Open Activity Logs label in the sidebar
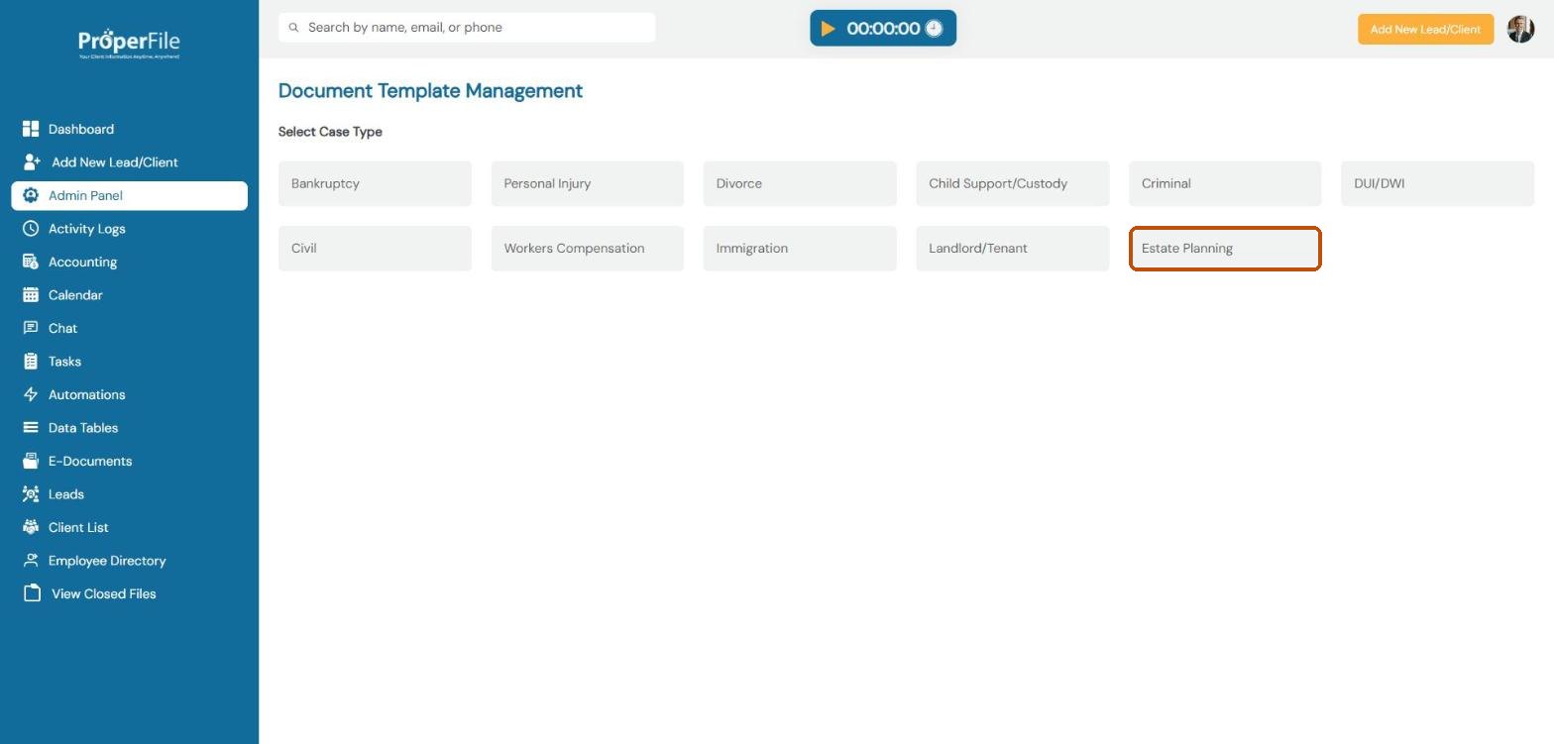The width and height of the screenshot is (1554, 744). pyautogui.click(x=87, y=229)
